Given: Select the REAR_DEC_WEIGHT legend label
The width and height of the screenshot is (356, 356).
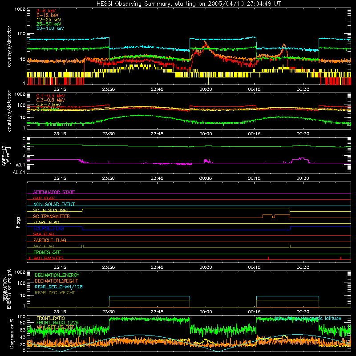Looking at the screenshot, I should [x=55, y=293].
